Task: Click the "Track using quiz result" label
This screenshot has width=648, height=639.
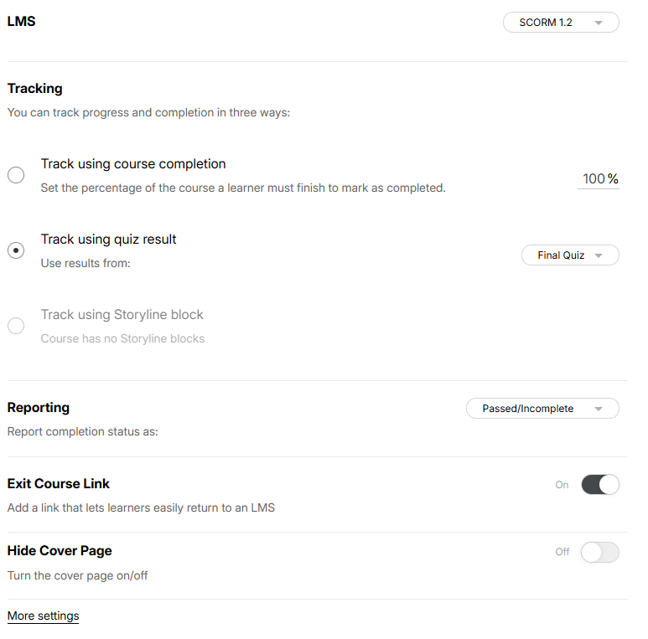Action: pos(108,240)
